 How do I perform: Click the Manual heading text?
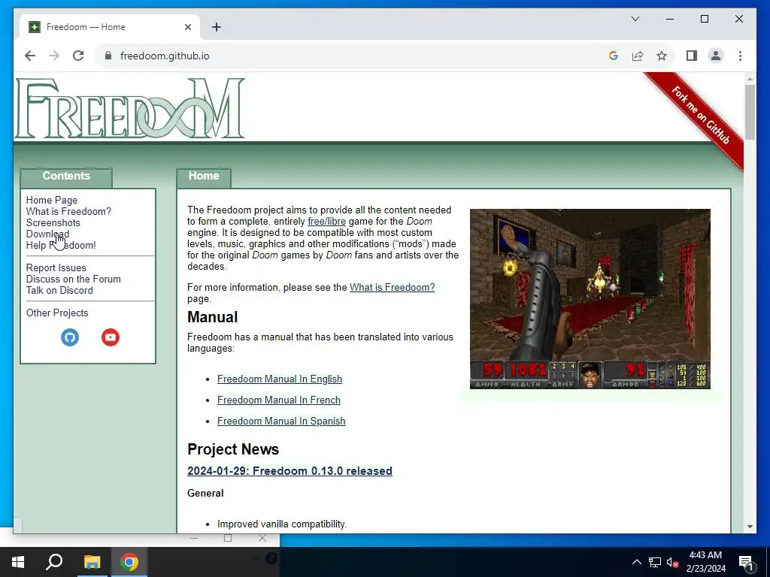213,317
